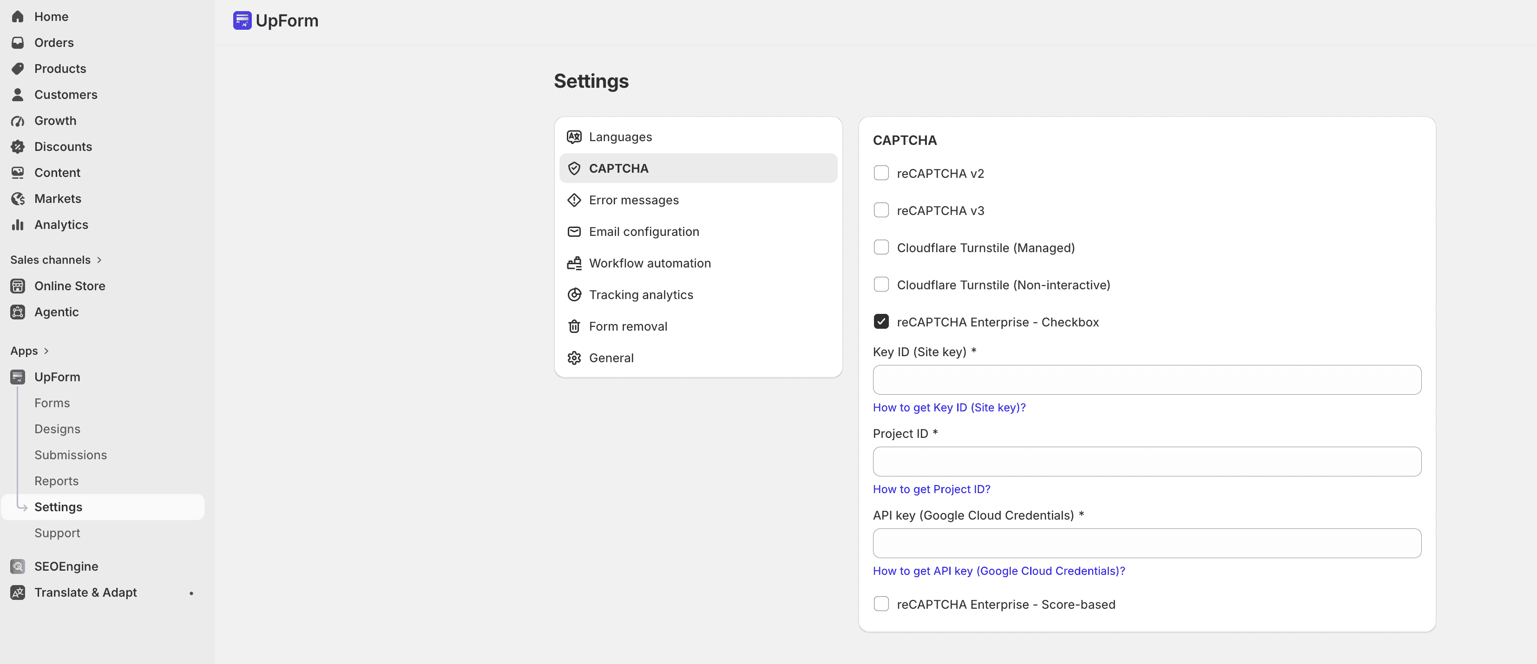Focus the API key input field
The image size is (1537, 664).
pos(1147,543)
